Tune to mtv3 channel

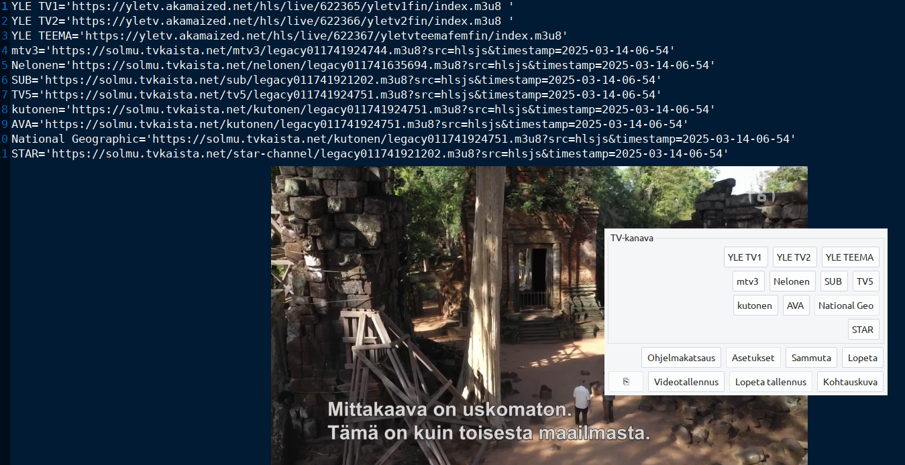[747, 281]
